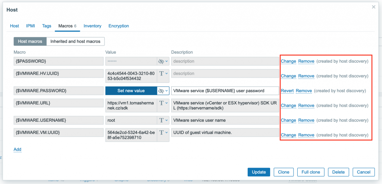
Task: Close the Host dialog with X
Action: (x=373, y=7)
